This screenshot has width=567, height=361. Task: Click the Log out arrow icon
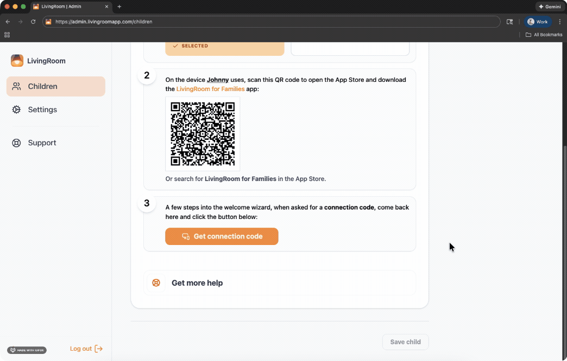tap(99, 349)
